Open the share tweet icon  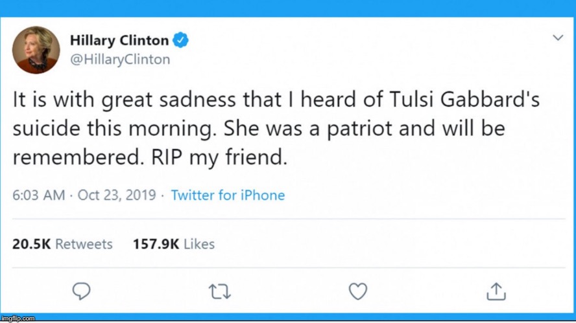(496, 291)
